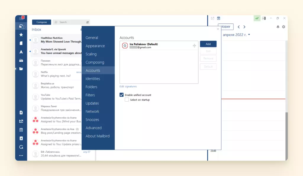Open the Besplatka.ua email
303x176 pixels.
[56, 86]
